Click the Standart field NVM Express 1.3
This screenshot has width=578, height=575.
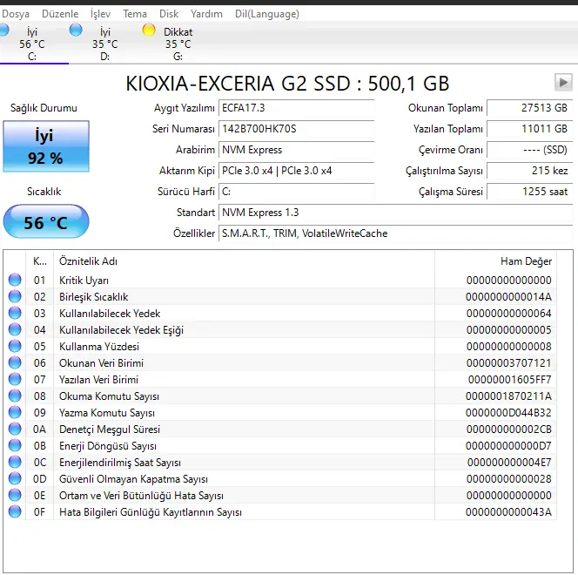click(395, 213)
